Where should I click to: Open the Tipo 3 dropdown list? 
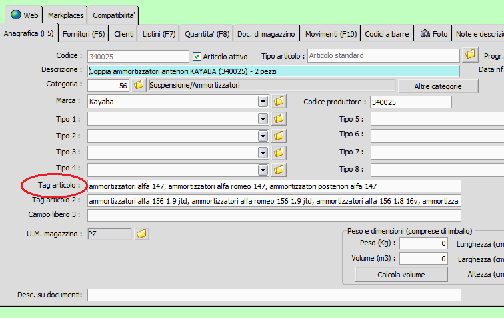(x=263, y=152)
